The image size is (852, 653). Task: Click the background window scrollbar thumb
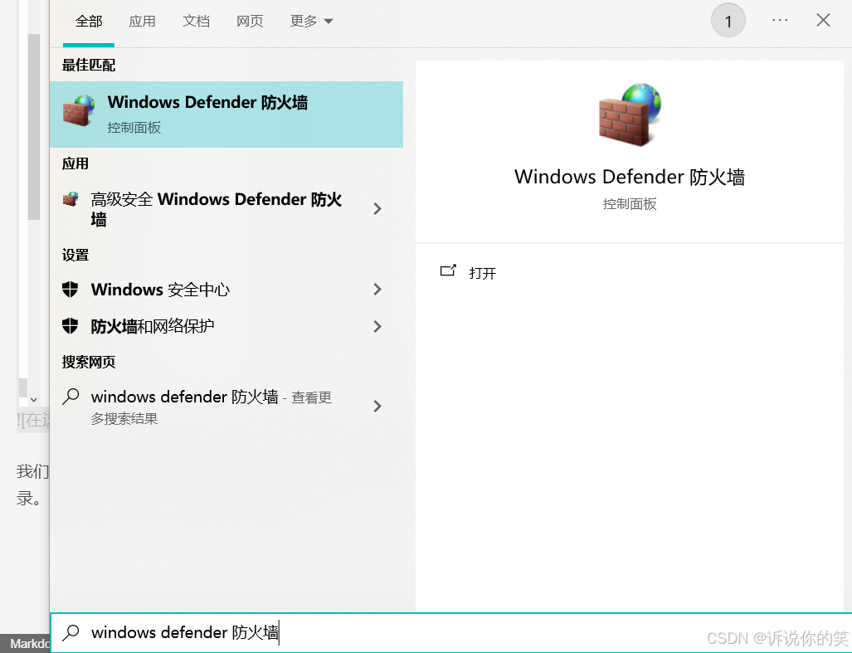coord(34,127)
